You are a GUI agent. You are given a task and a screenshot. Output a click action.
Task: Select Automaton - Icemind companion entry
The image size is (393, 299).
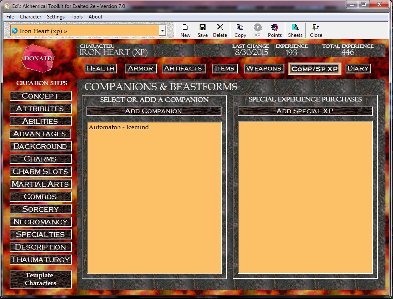(119, 127)
